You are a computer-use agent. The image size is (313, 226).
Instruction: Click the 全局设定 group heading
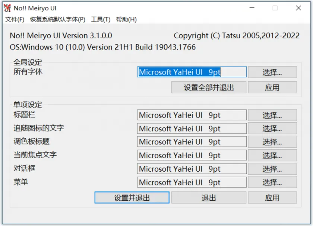[28, 62]
